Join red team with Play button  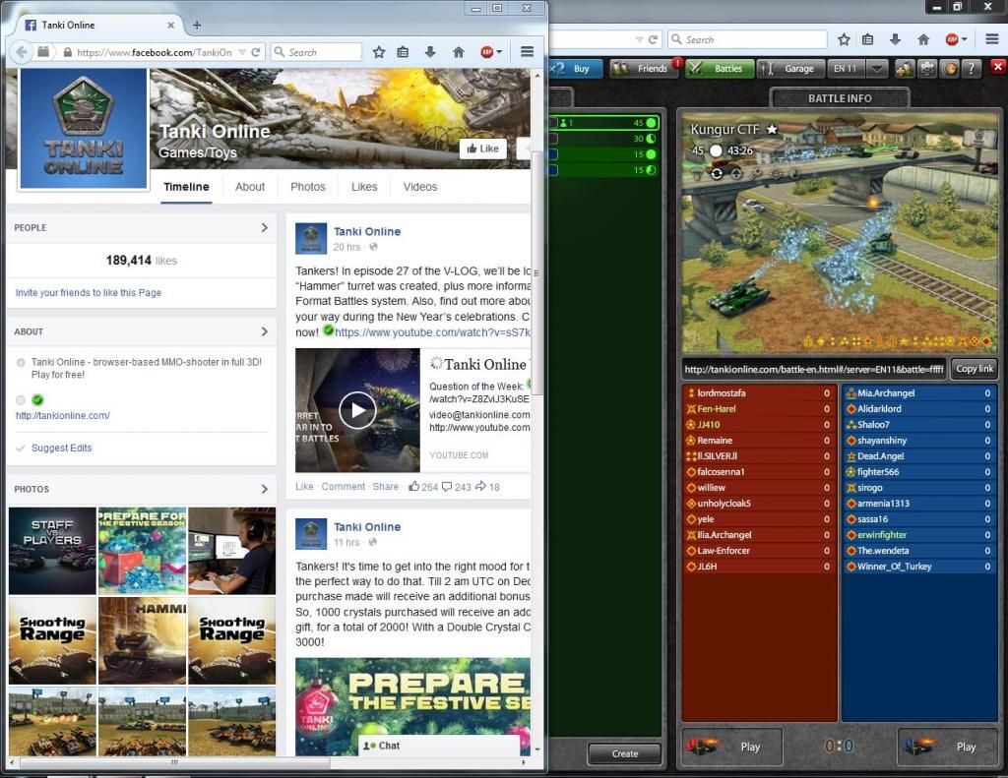pos(732,747)
